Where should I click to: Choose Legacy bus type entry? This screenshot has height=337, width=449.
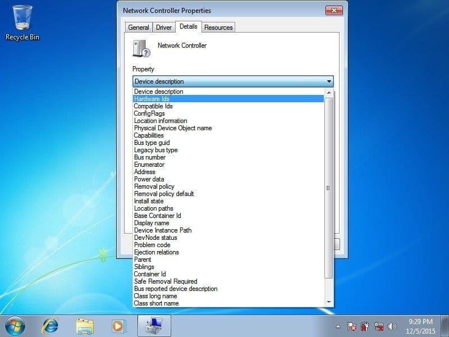(228, 150)
